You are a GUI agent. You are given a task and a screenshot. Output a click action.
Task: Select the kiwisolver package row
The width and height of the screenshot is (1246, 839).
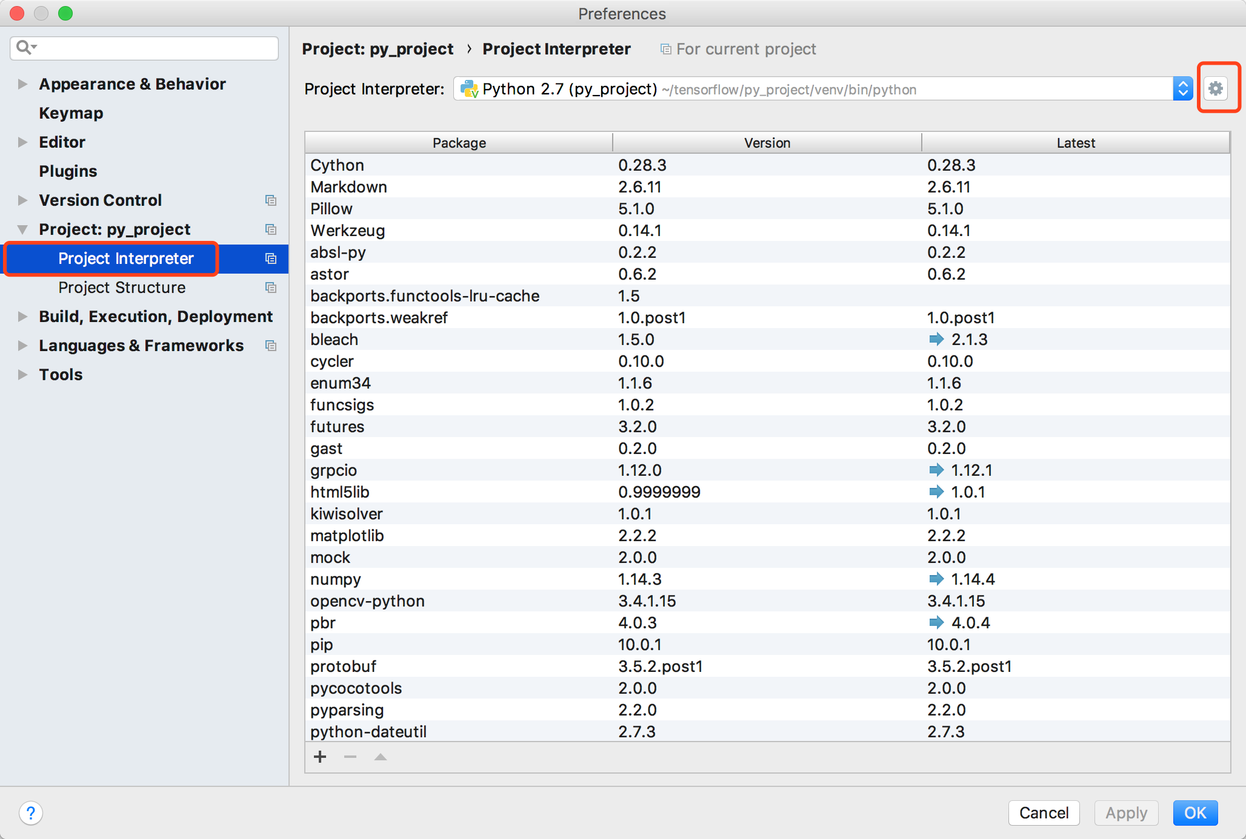(x=767, y=513)
